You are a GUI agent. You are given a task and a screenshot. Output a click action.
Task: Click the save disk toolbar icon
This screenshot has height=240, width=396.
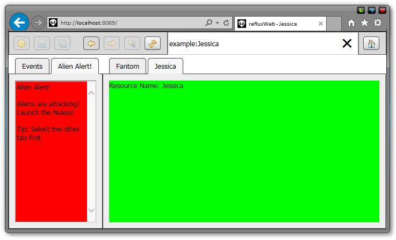[x=42, y=43]
